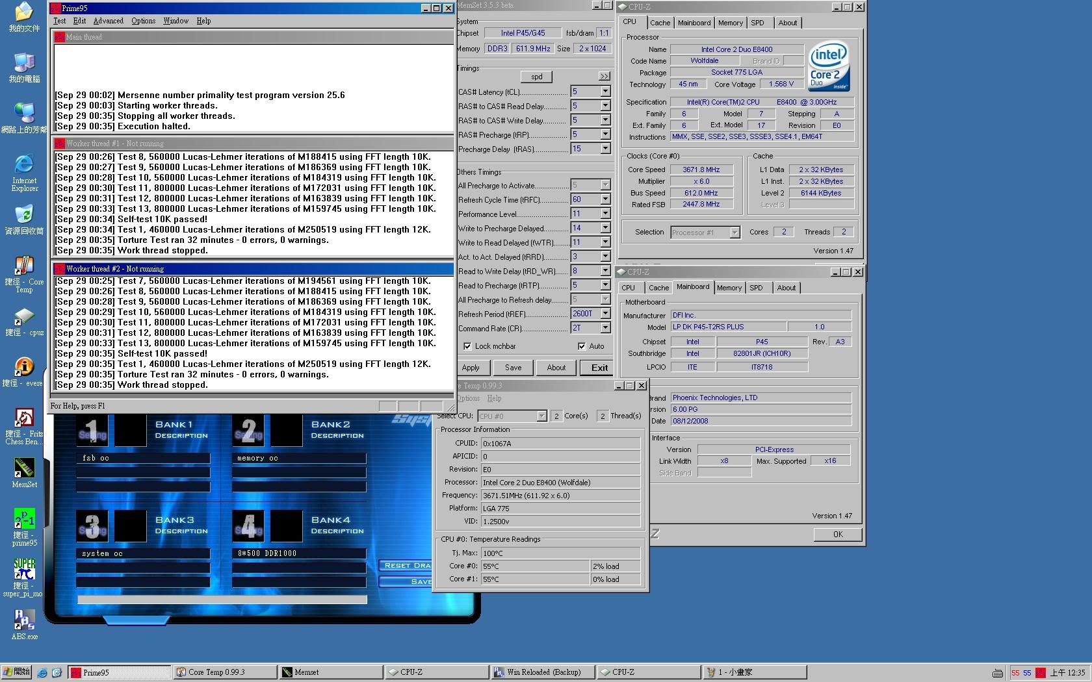The height and width of the screenshot is (682, 1092).
Task: Click the Internet Explorer quick launch icon
Action: coord(42,672)
